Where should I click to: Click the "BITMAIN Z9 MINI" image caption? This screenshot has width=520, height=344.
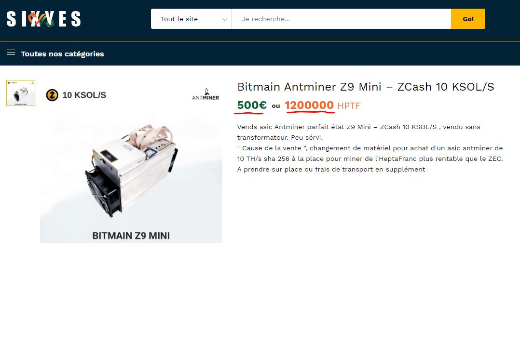click(131, 236)
